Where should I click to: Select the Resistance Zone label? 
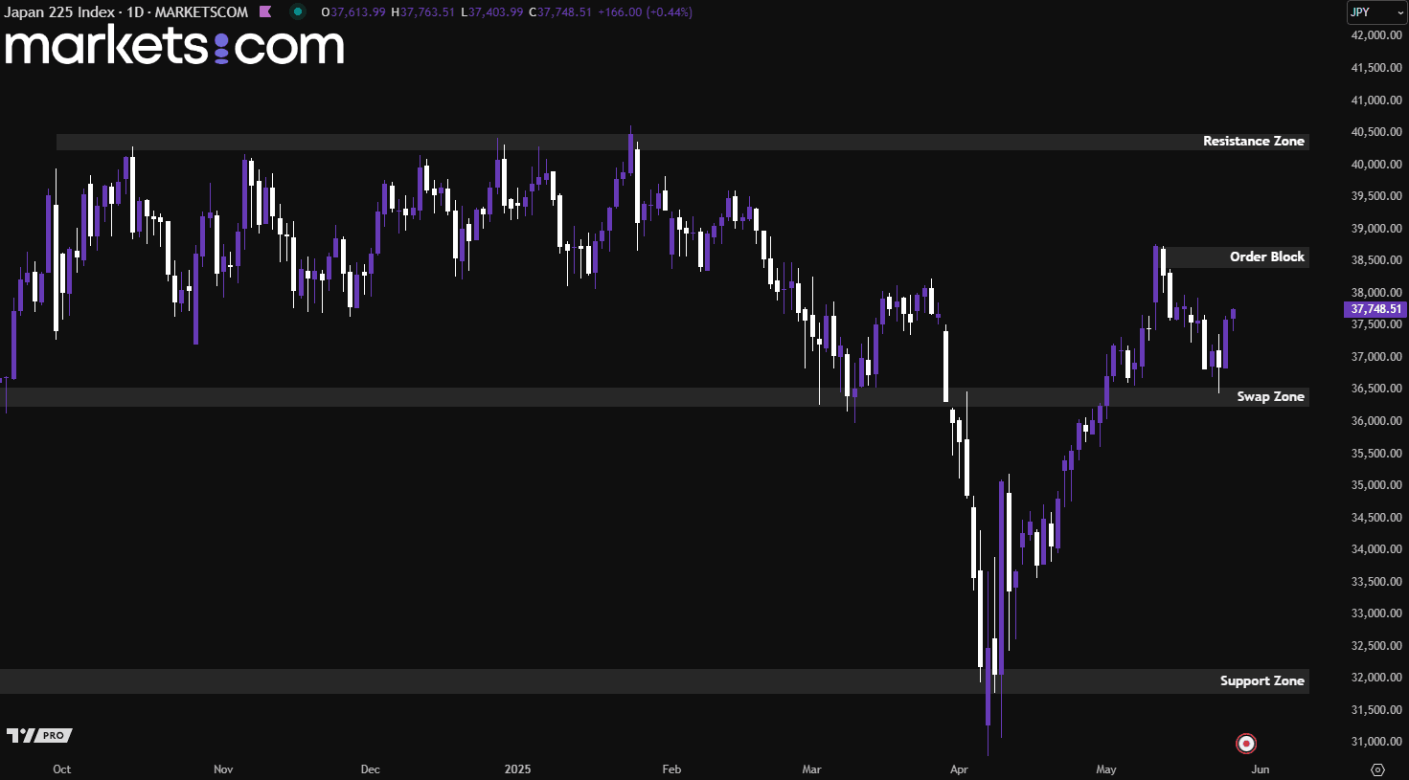click(1253, 142)
